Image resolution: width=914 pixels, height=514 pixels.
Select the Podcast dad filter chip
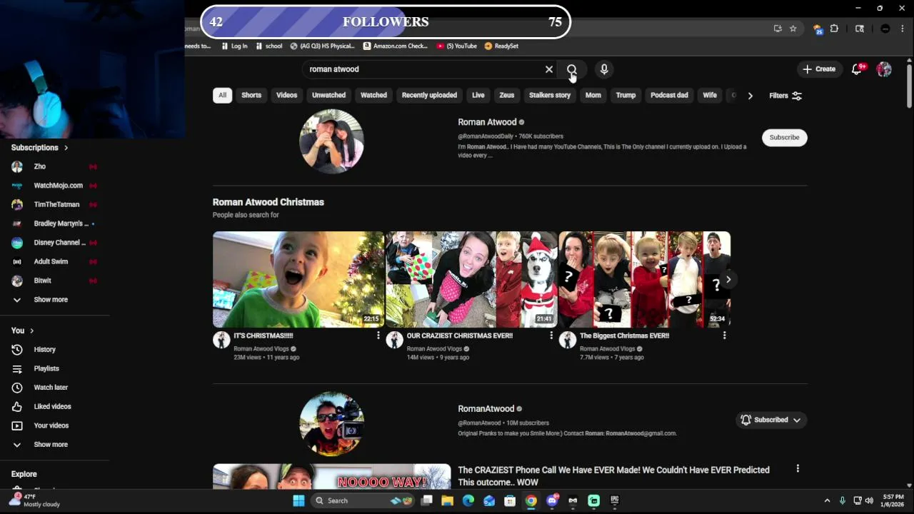(x=669, y=95)
